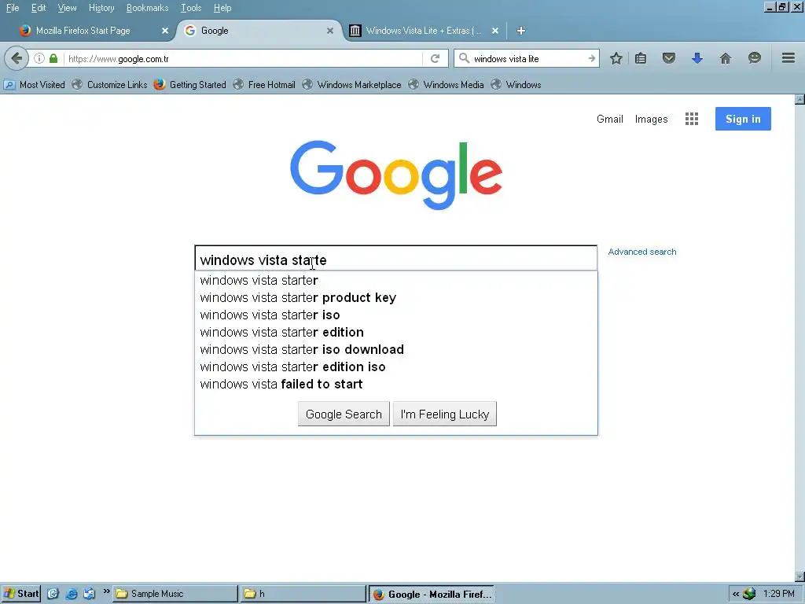The height and width of the screenshot is (604, 805).
Task: Open the Windows Start button
Action: (x=20, y=594)
